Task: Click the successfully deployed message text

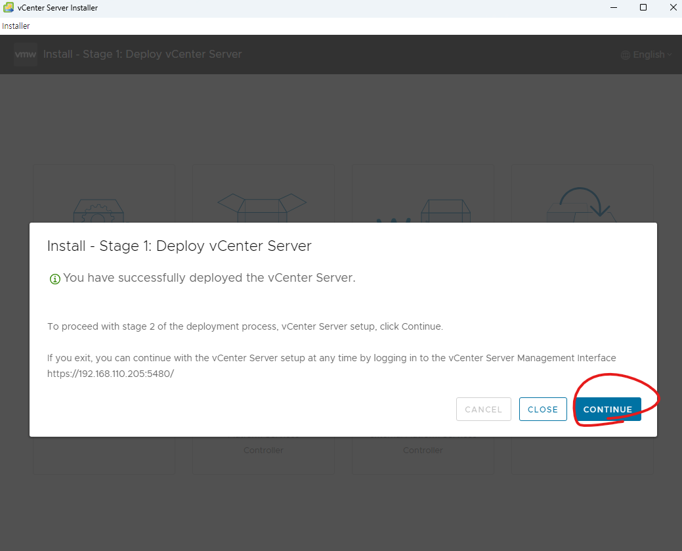Action: point(209,278)
